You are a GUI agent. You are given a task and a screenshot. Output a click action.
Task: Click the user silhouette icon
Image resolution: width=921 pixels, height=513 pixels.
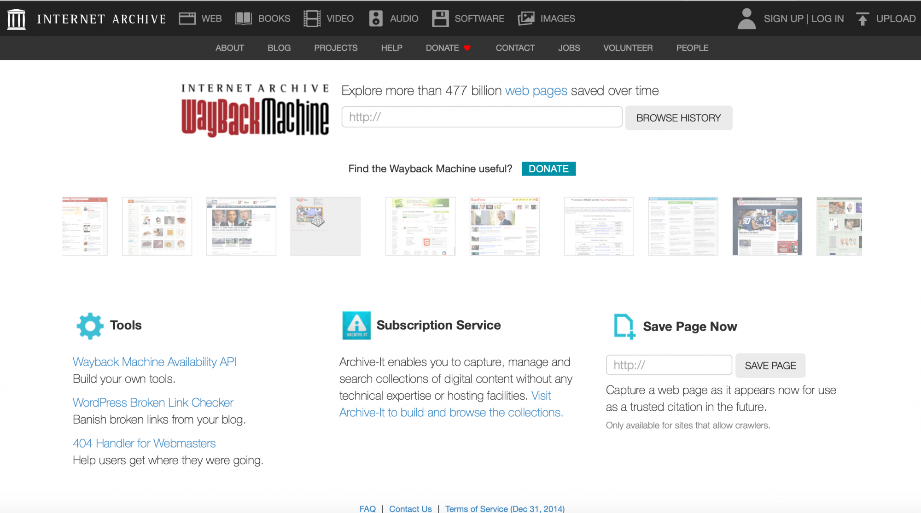pyautogui.click(x=746, y=19)
